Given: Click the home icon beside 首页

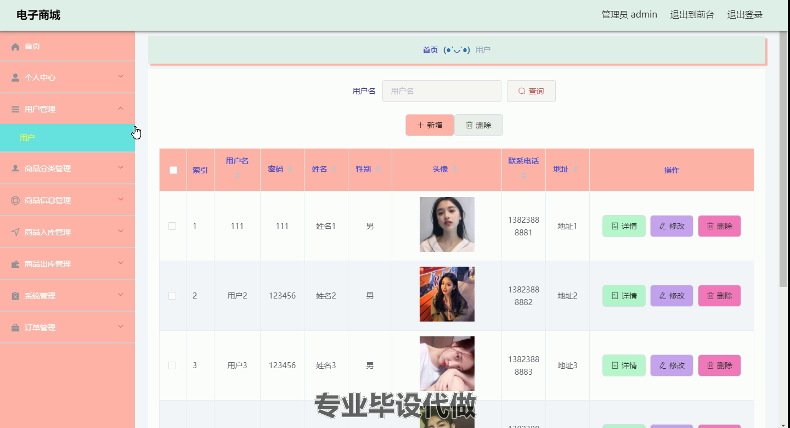Looking at the screenshot, I should (15, 47).
